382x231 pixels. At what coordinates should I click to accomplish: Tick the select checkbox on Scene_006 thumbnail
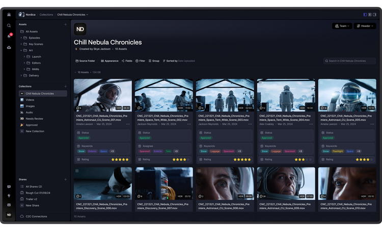pos(77,171)
